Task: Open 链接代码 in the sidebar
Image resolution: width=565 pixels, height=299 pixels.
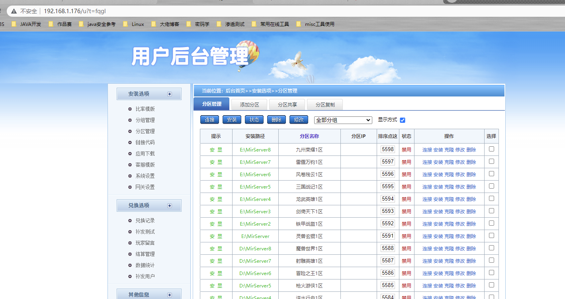Action: click(145, 142)
